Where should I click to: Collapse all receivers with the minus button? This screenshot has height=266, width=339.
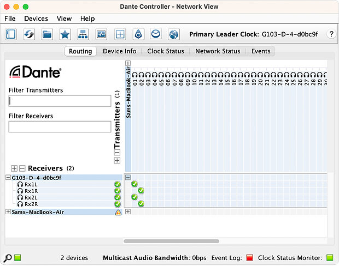pos(22,168)
